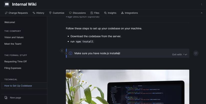Click 'Follow these steps to set up' paragraph
This screenshot has height=104, width=206.
(104, 28)
